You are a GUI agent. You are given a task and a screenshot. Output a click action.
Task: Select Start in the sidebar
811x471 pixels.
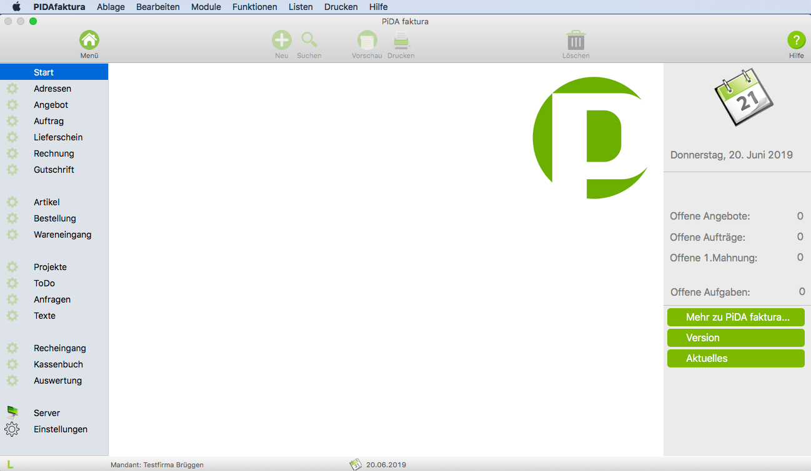tap(54, 72)
